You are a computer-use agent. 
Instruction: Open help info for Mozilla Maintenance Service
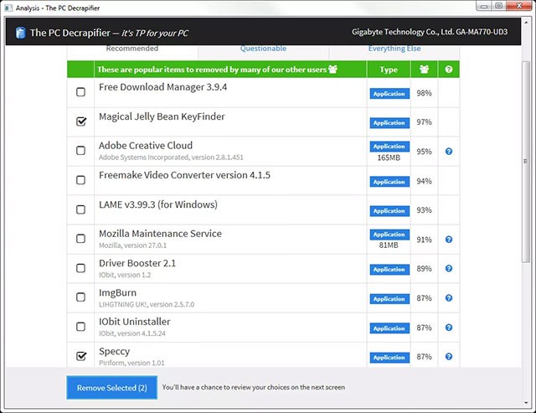tap(449, 240)
